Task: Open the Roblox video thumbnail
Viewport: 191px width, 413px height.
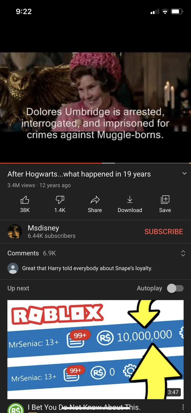Action: (95, 350)
